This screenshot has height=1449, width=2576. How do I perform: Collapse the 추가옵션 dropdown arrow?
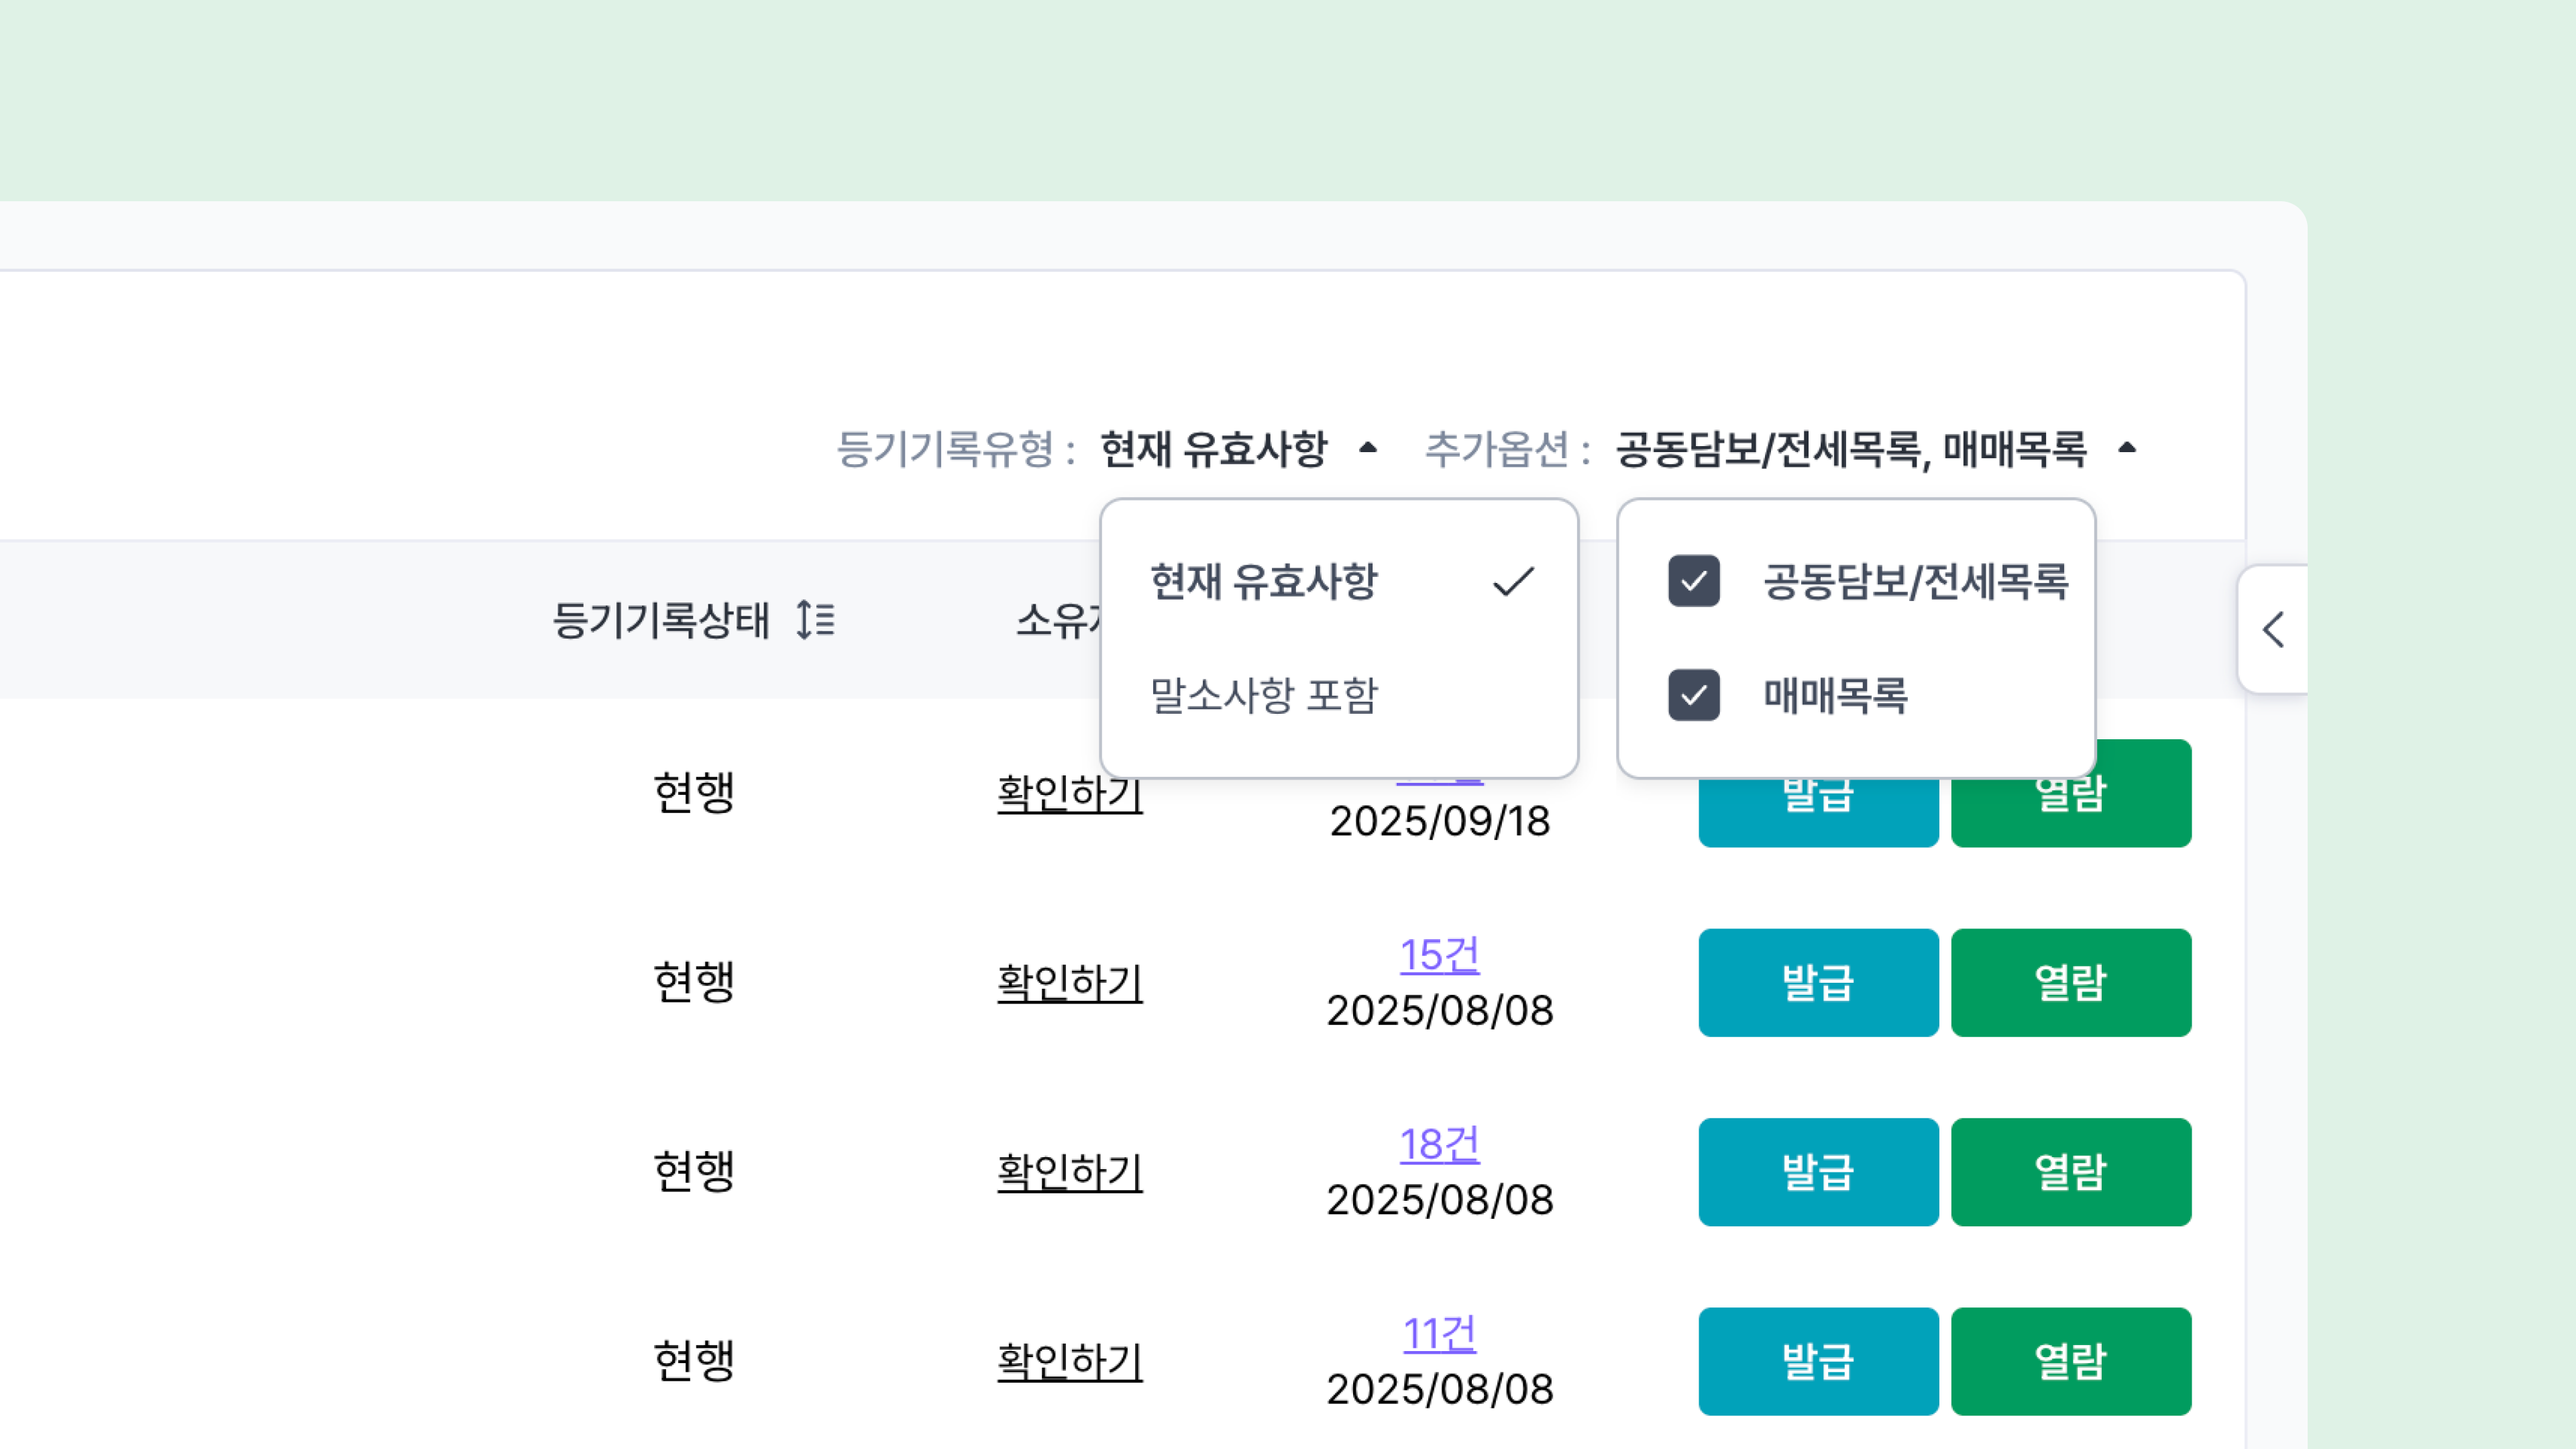point(2127,448)
